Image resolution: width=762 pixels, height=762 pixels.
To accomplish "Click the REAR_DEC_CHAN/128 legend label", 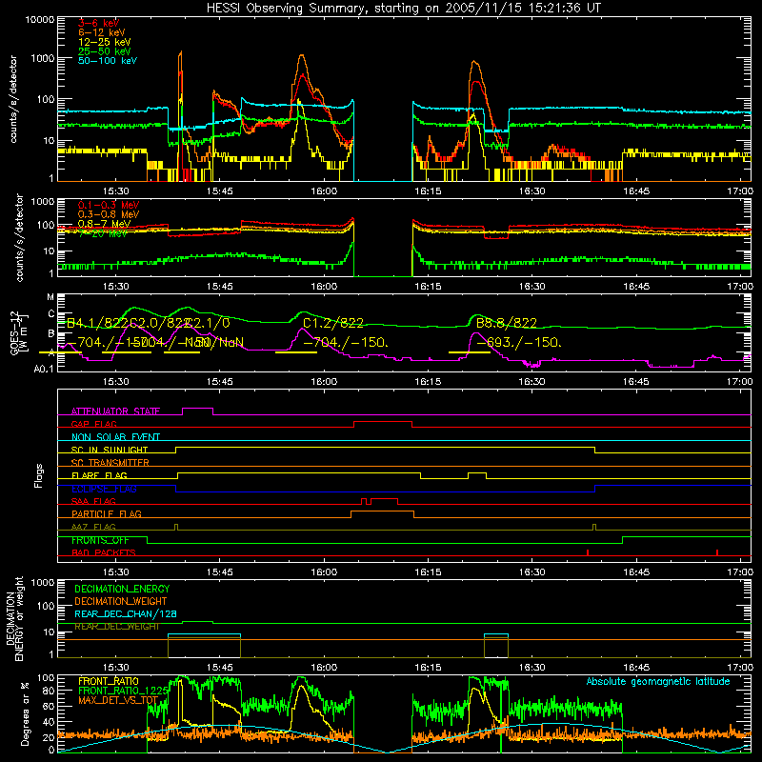I will pyautogui.click(x=126, y=614).
